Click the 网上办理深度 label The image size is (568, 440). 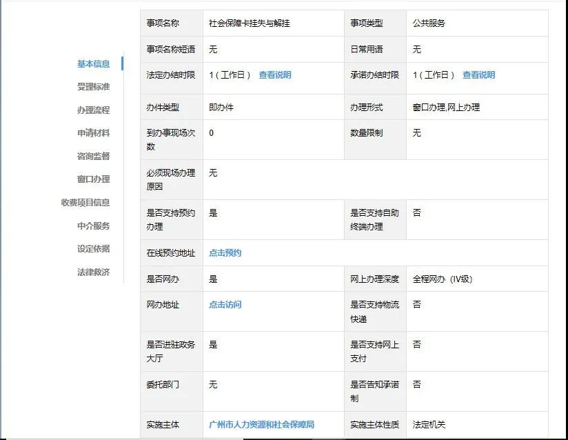click(374, 279)
